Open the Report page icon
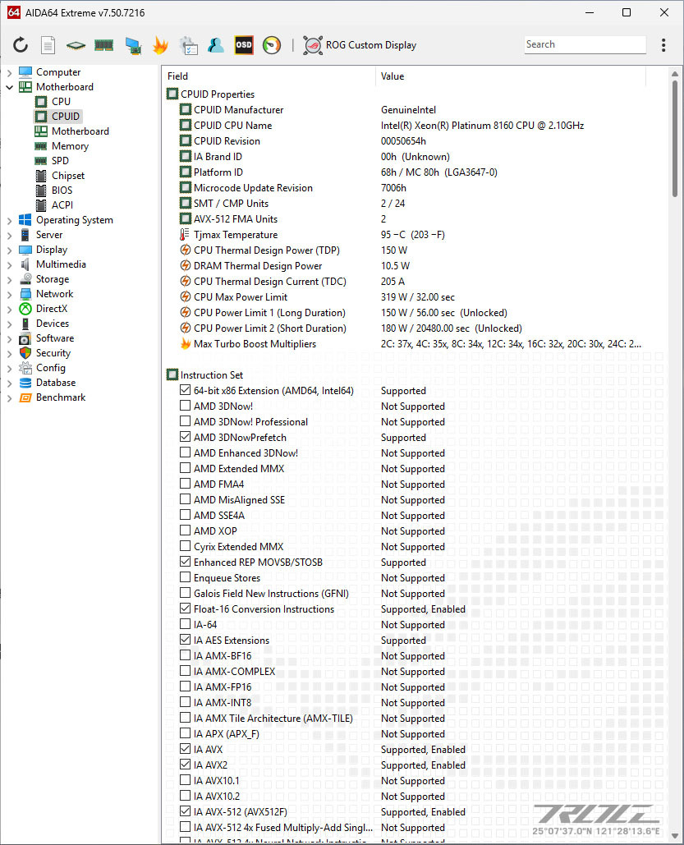Screen dimensions: 684x845 48,45
